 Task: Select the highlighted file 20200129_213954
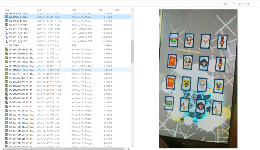point(67,17)
